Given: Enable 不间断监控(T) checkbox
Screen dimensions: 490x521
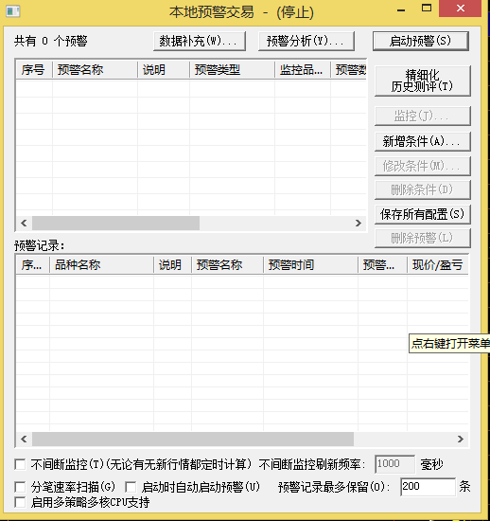Looking at the screenshot, I should [x=20, y=464].
